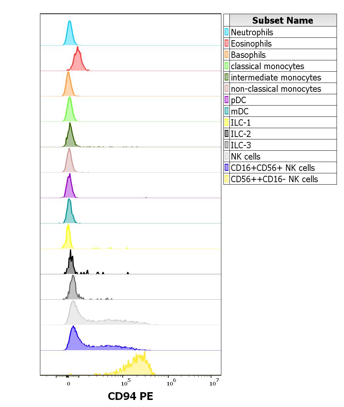Click the CD94 PE axis label
Viewport: 344px width, 407px height.
tap(131, 396)
